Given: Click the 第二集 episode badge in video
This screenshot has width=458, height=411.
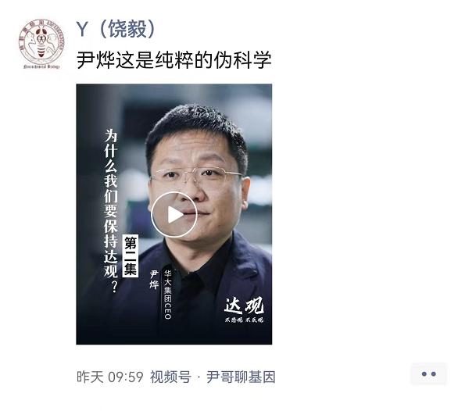Looking at the screenshot, I should click(131, 256).
